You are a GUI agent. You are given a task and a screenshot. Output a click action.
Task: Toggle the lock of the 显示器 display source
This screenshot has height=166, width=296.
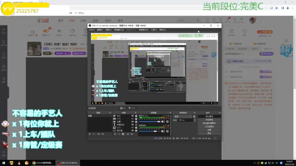pyautogui.click(x=136, y=131)
